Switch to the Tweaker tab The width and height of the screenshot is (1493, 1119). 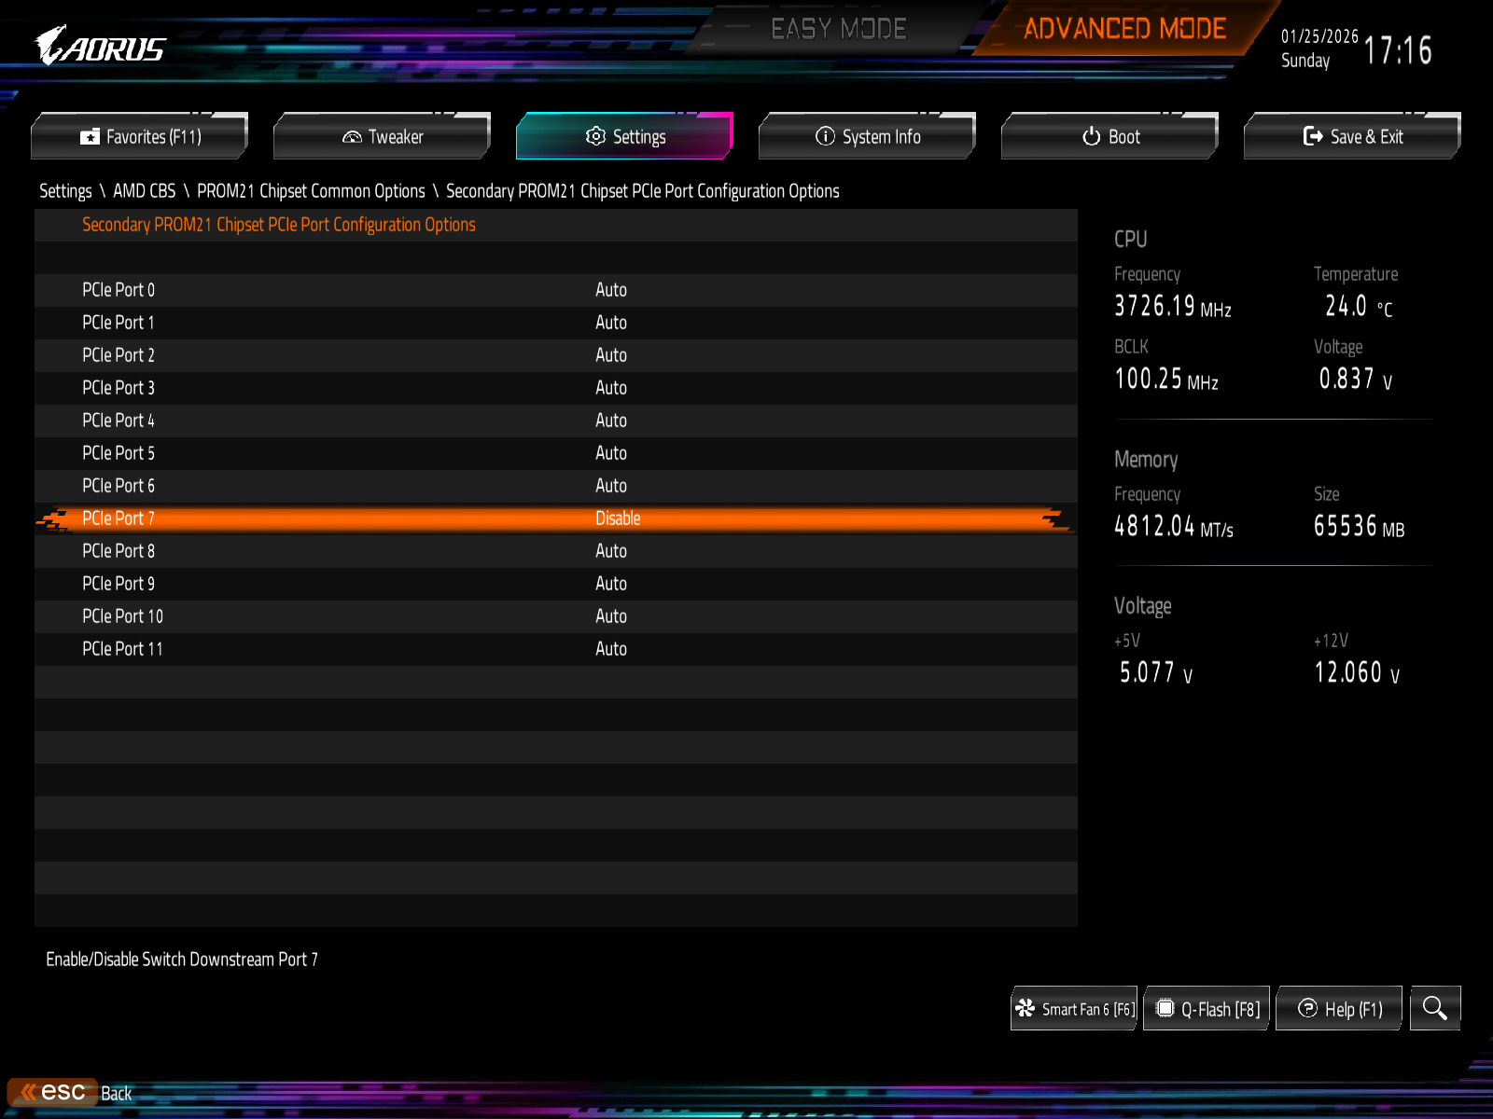[383, 137]
